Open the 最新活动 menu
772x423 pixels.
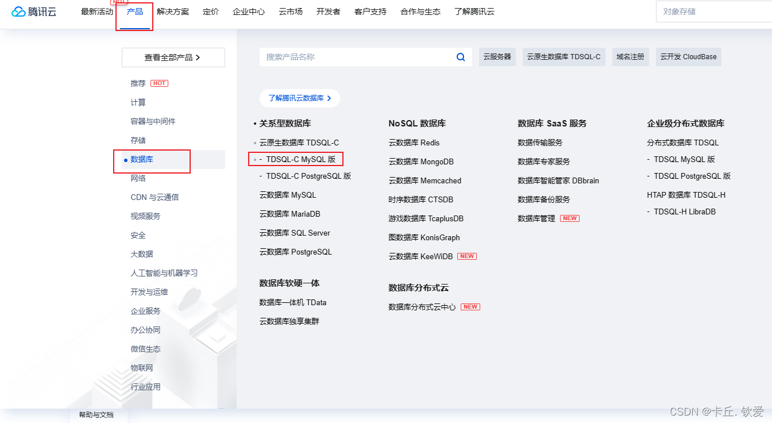pos(97,11)
